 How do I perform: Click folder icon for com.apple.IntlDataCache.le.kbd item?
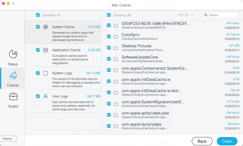(116, 93)
